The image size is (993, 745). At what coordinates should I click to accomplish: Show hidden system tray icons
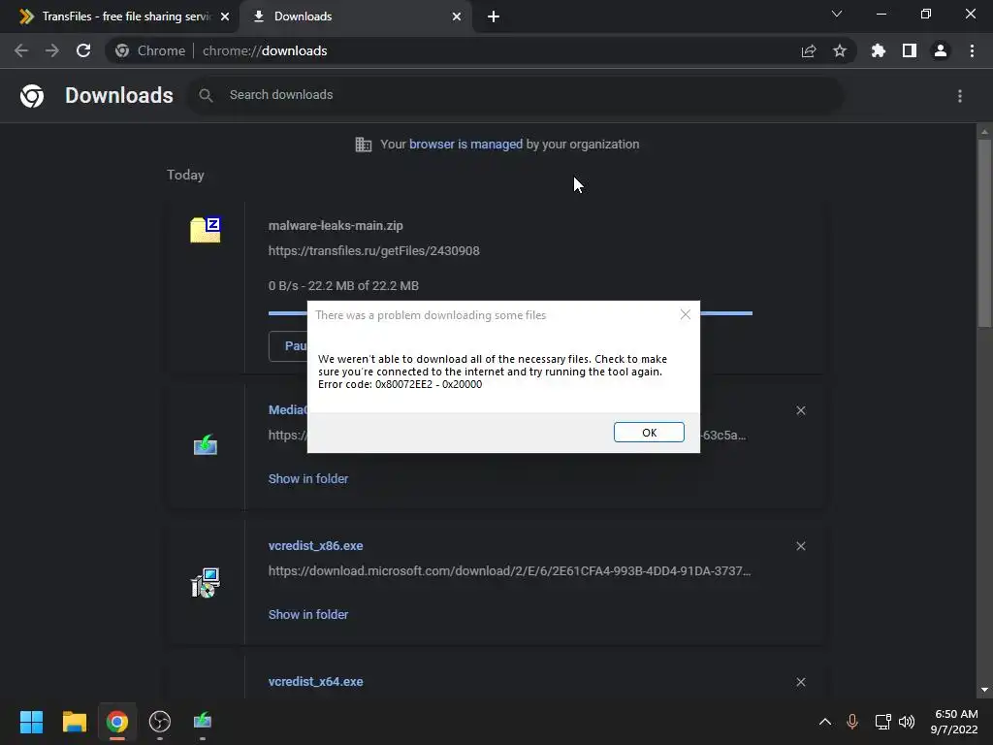point(825,722)
